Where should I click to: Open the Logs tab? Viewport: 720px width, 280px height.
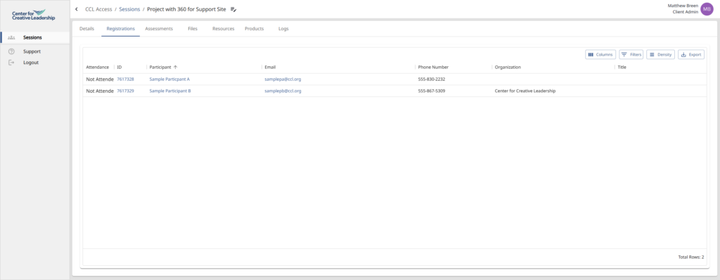(x=283, y=29)
